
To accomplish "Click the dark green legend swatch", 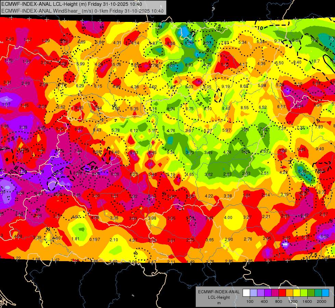I will [311, 293].
